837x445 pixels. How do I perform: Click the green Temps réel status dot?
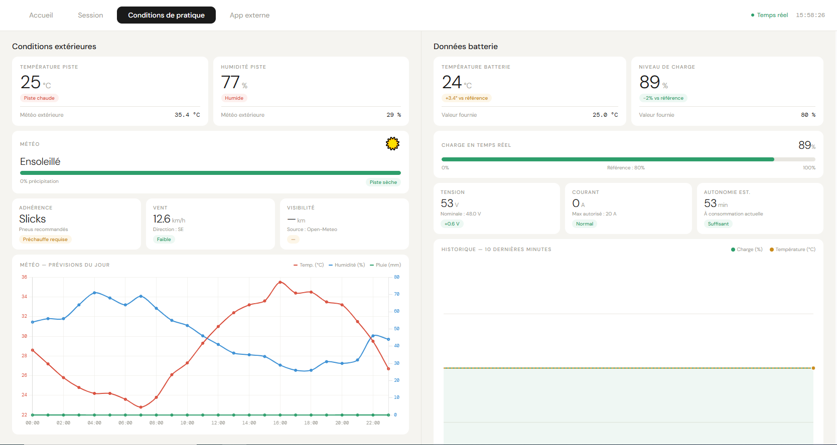tap(753, 15)
